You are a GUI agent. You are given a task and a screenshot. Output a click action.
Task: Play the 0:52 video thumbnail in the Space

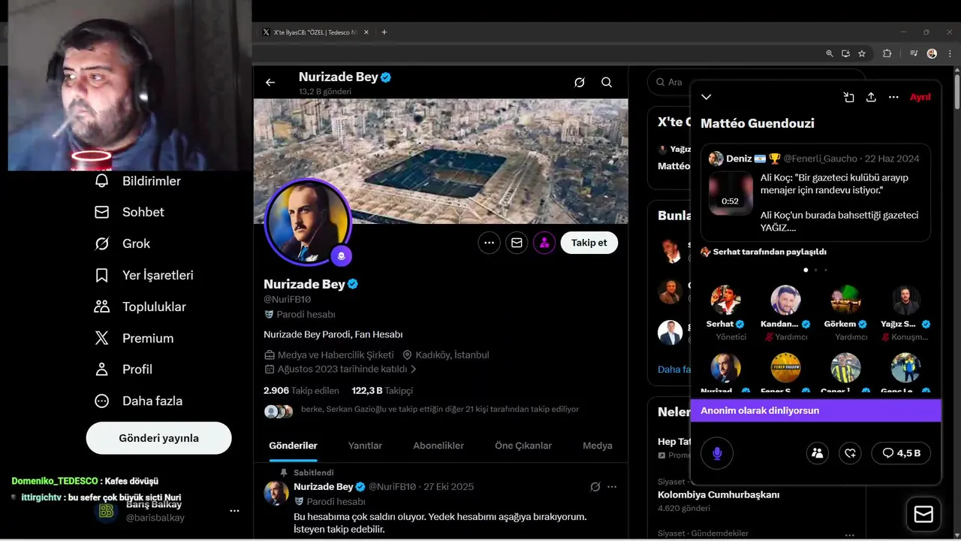pyautogui.click(x=731, y=193)
